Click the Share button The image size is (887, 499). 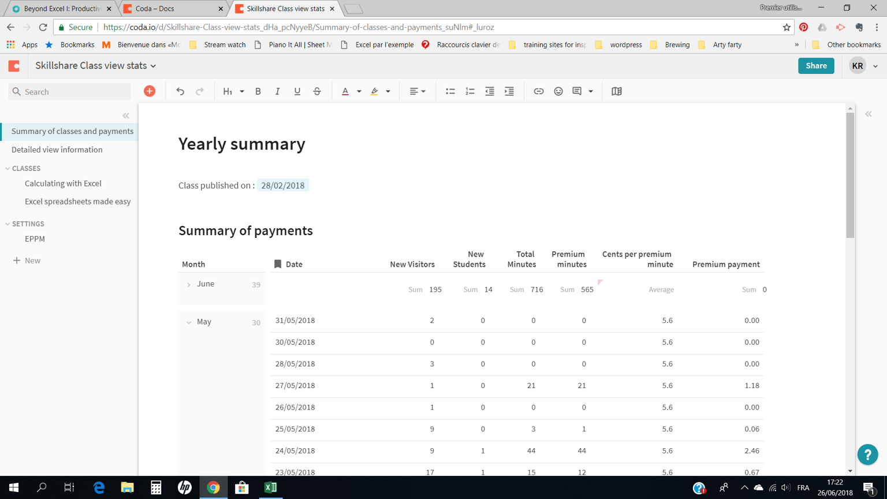tap(816, 66)
